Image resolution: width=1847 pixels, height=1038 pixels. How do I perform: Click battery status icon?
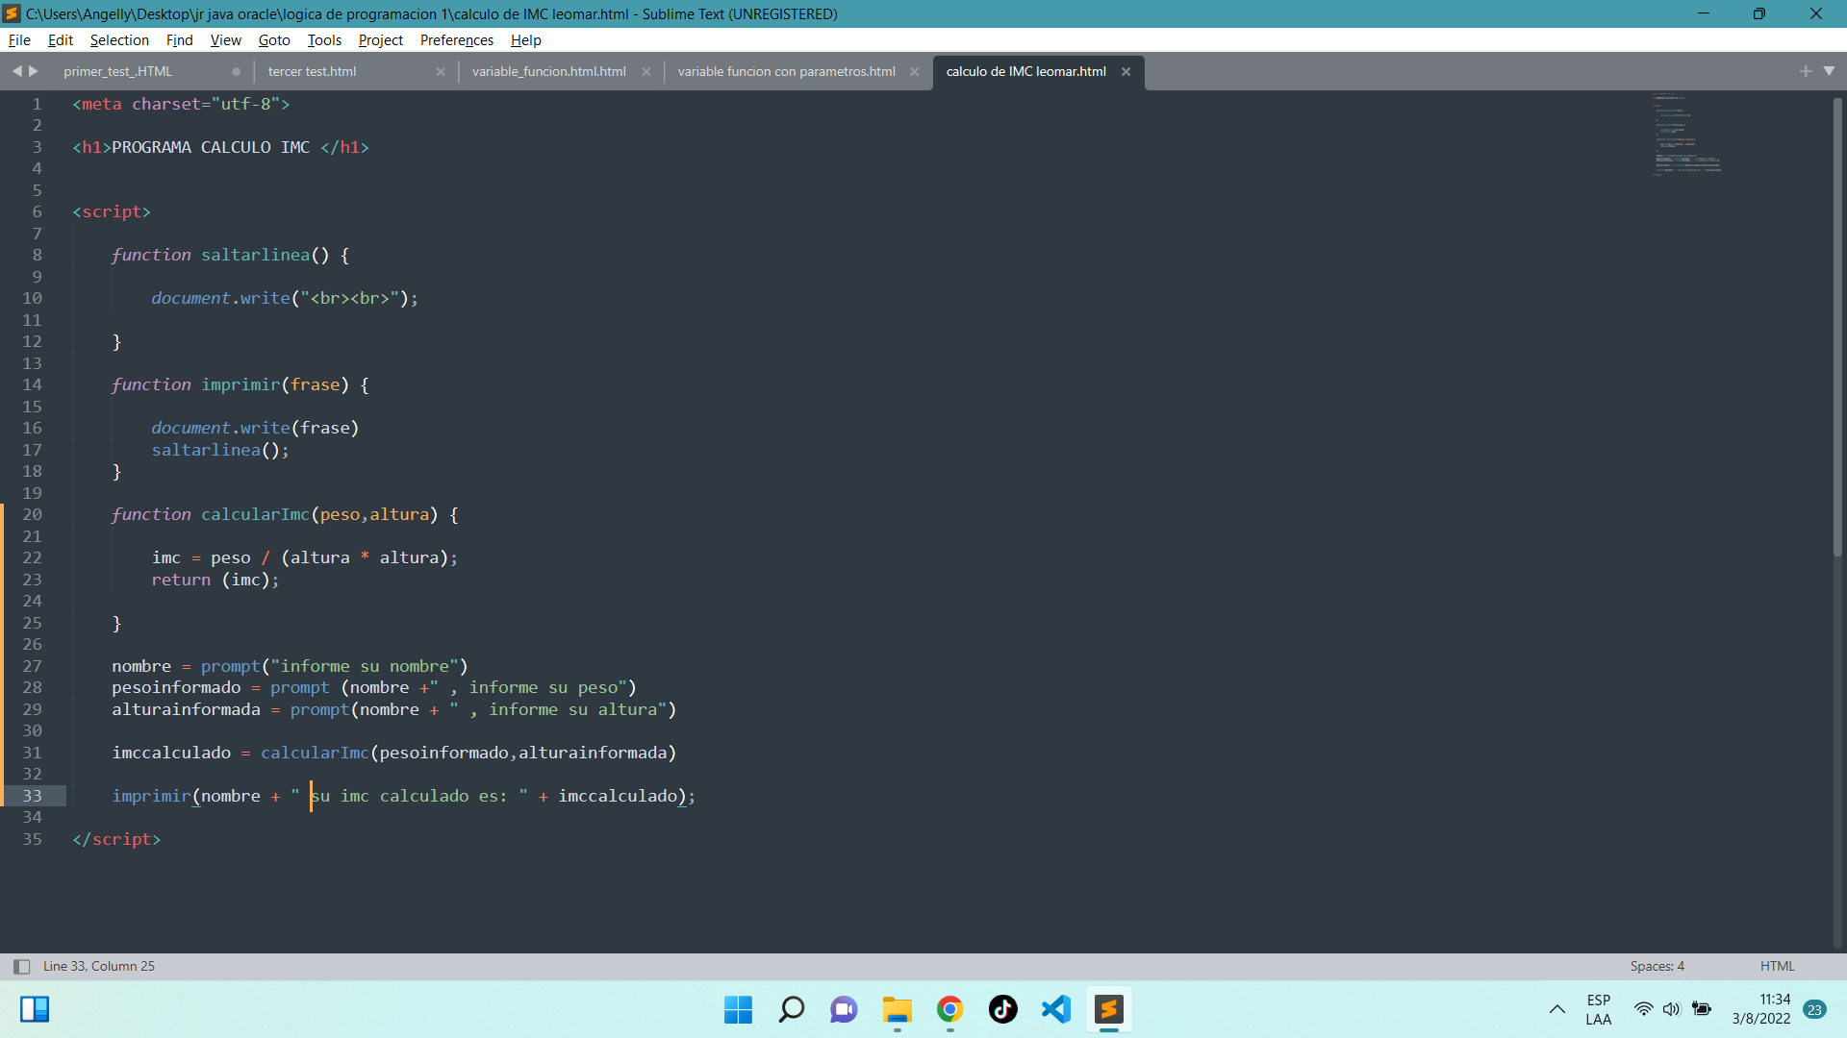point(1702,1009)
